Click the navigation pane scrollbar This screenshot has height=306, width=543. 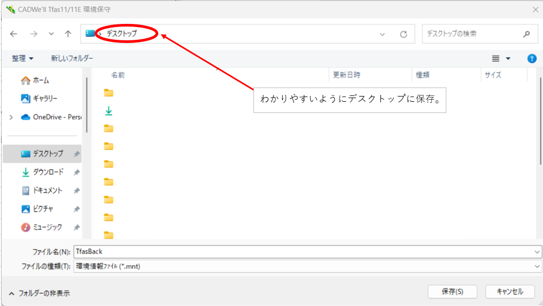(87, 105)
